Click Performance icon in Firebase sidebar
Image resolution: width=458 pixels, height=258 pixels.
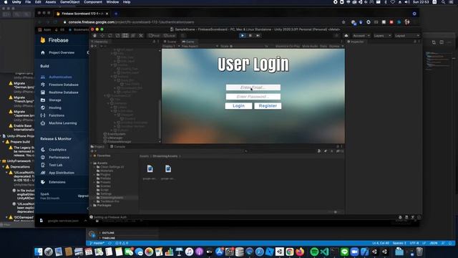click(43, 158)
